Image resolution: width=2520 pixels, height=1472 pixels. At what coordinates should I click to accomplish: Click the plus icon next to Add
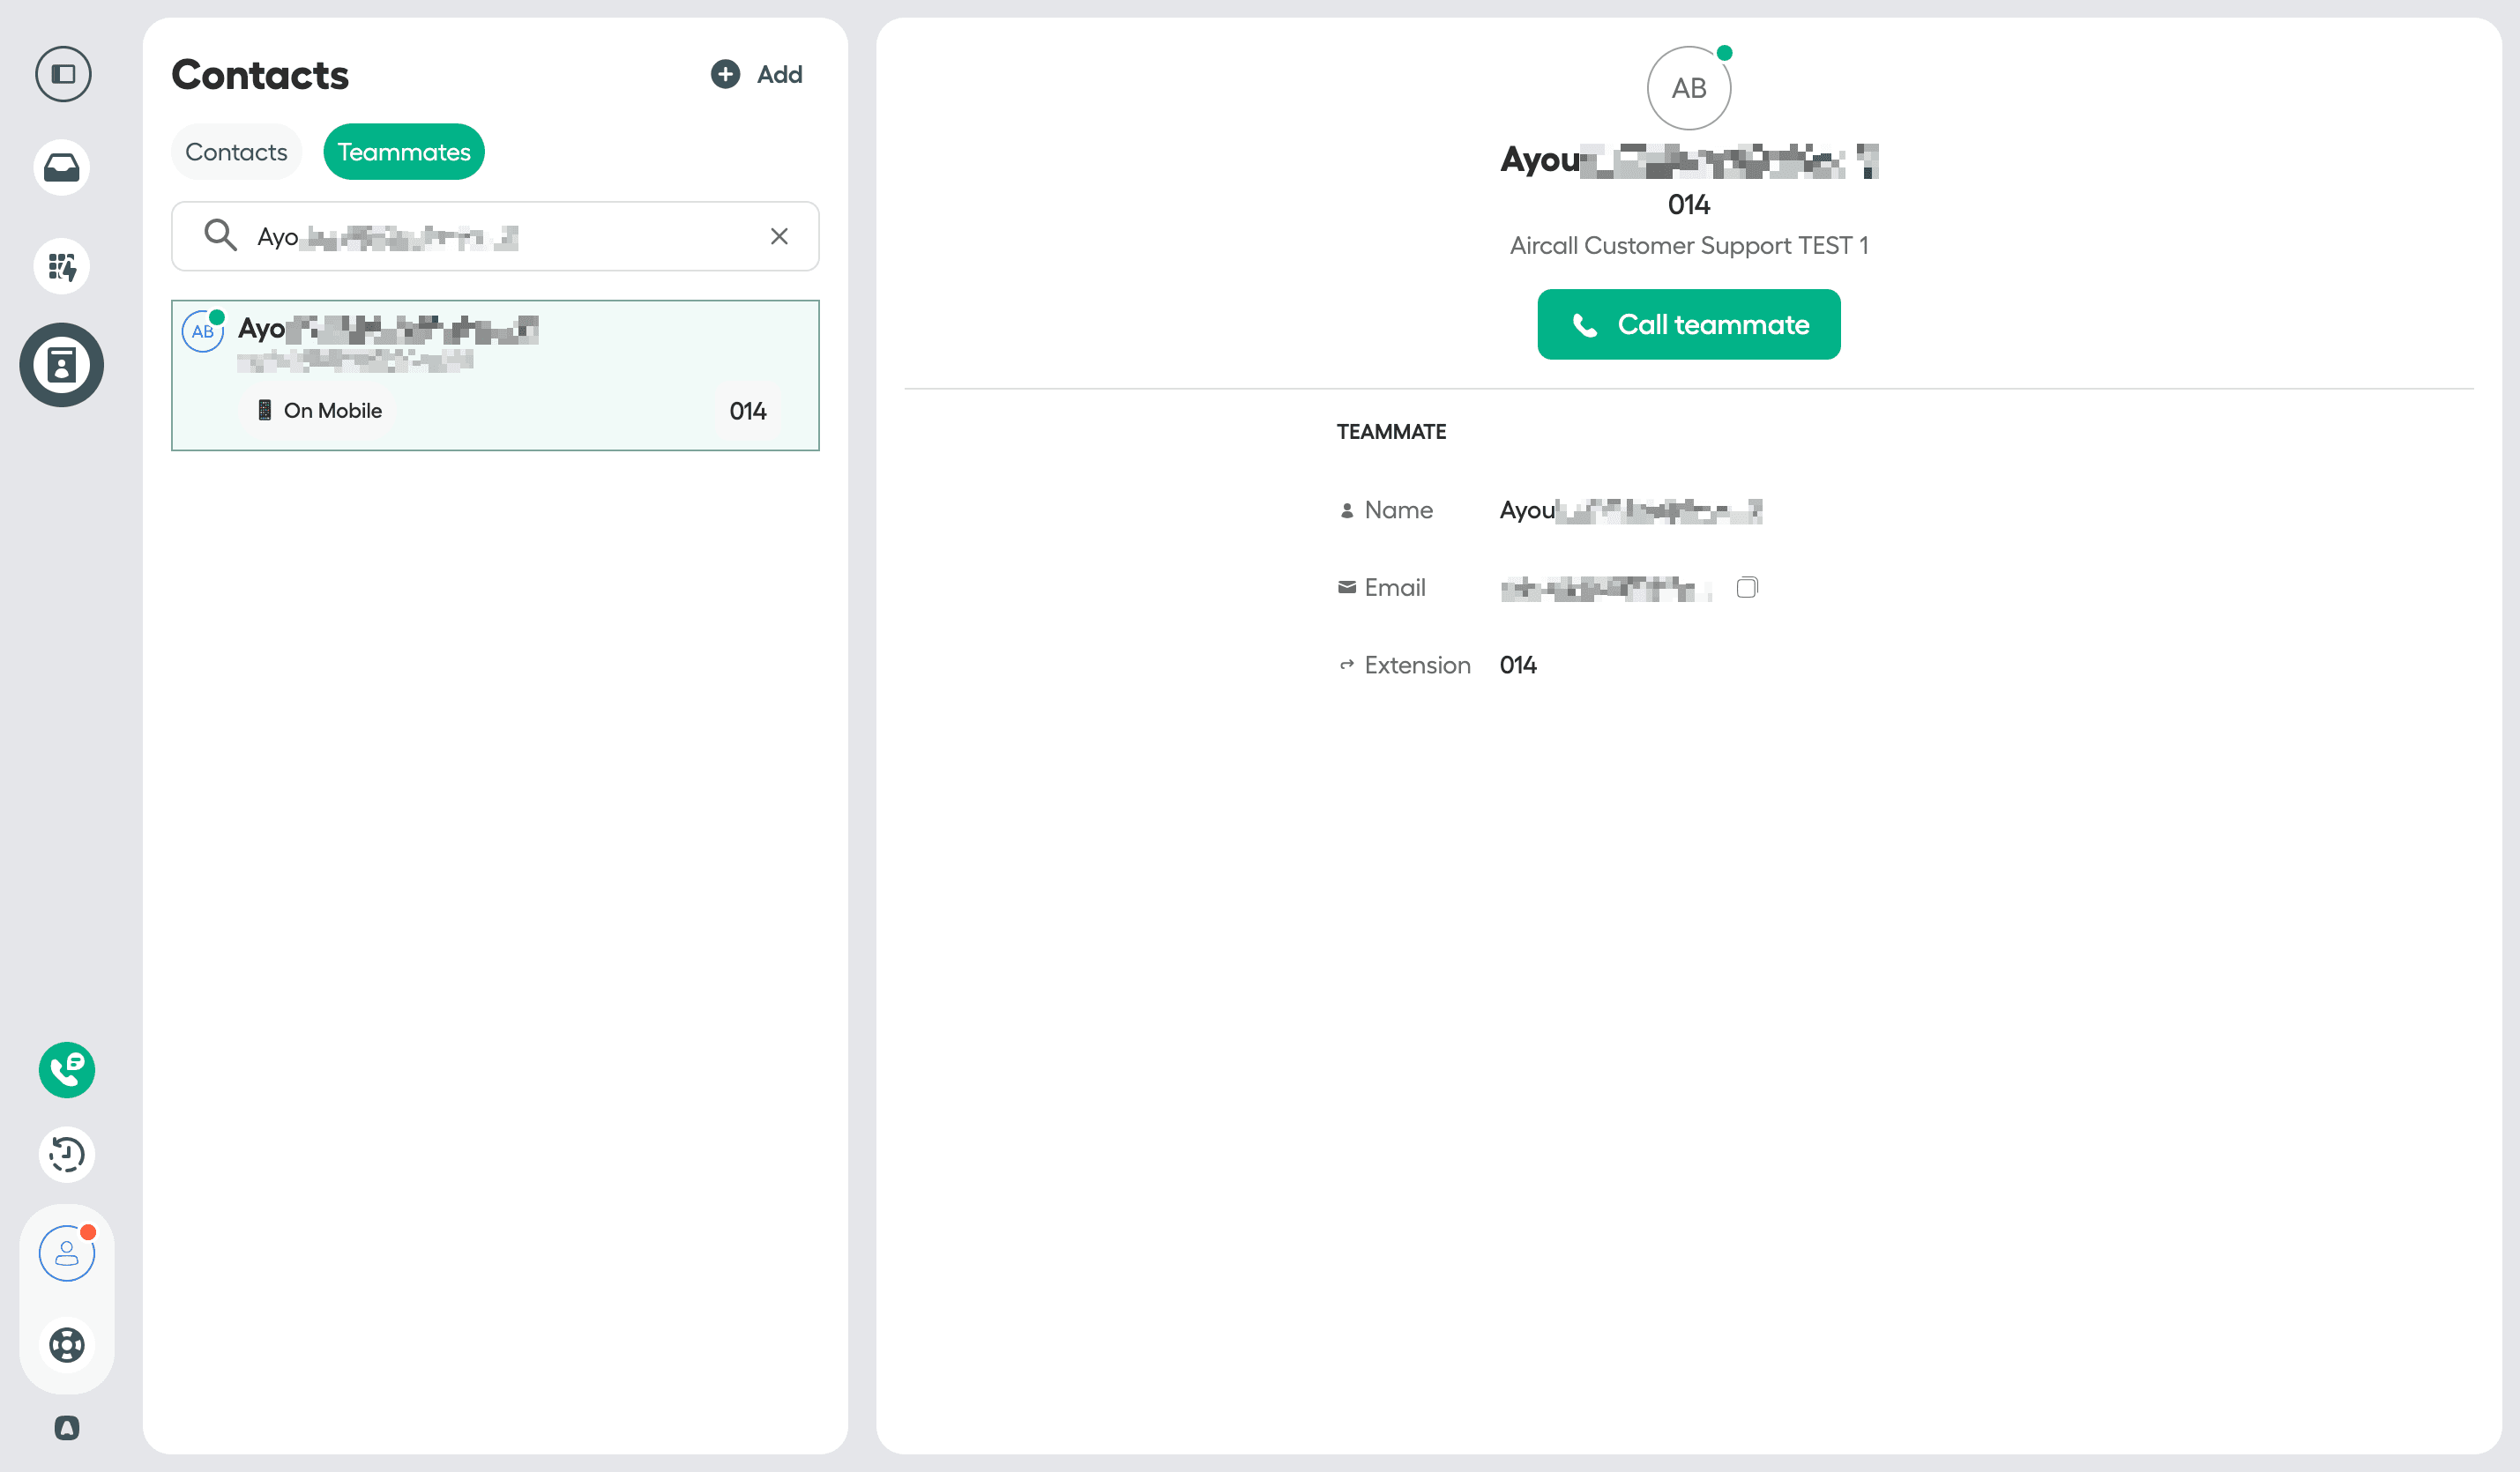(x=725, y=74)
